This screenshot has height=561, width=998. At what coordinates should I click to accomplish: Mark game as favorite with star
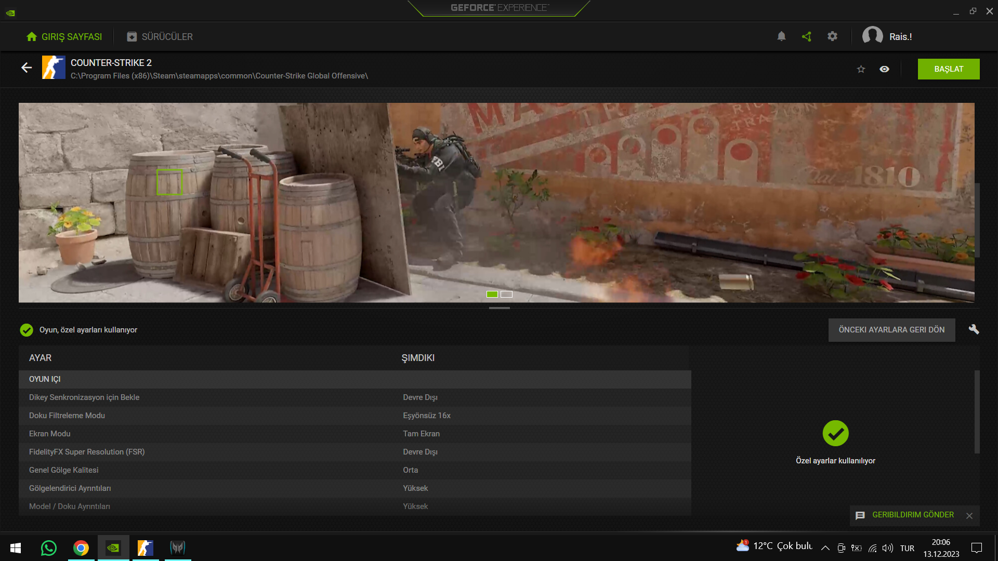861,69
